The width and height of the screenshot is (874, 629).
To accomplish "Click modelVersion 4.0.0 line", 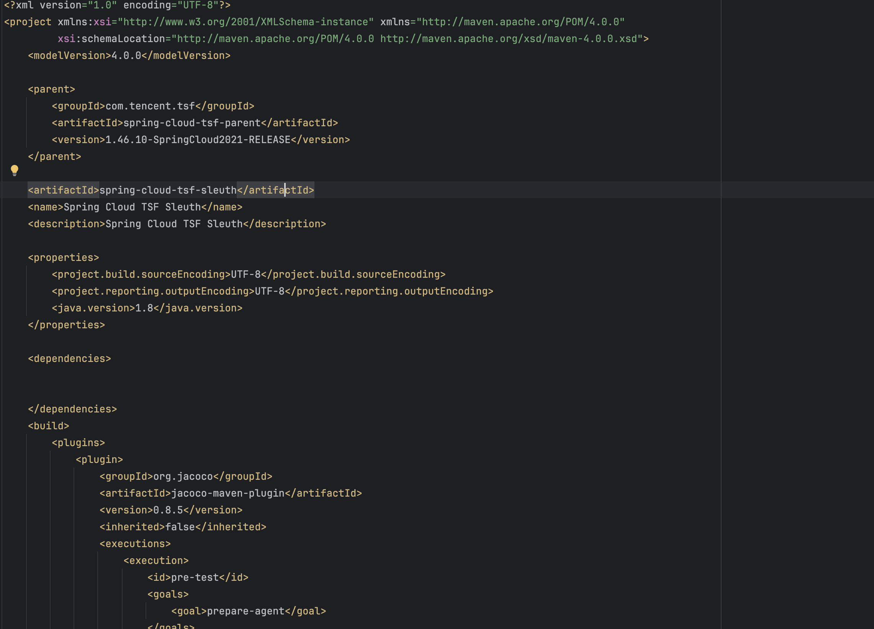I will point(129,56).
